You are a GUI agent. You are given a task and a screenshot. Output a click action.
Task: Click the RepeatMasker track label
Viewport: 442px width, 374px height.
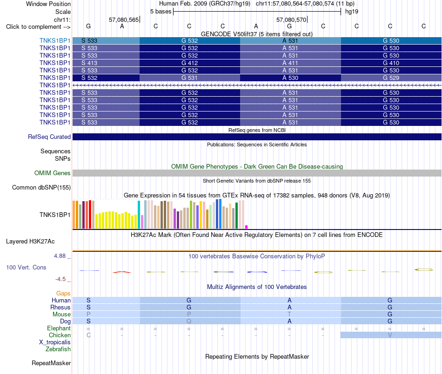pos(51,363)
